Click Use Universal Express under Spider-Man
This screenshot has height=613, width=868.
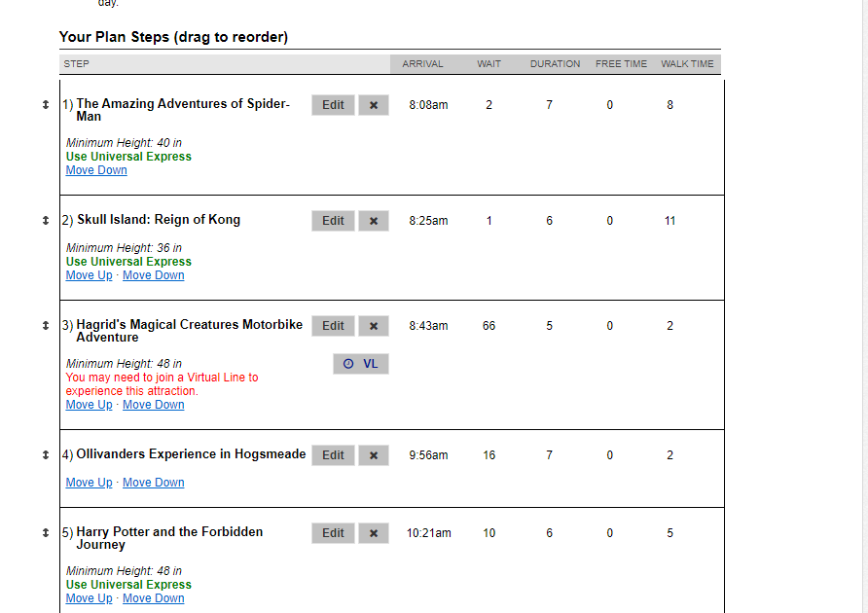coord(128,157)
